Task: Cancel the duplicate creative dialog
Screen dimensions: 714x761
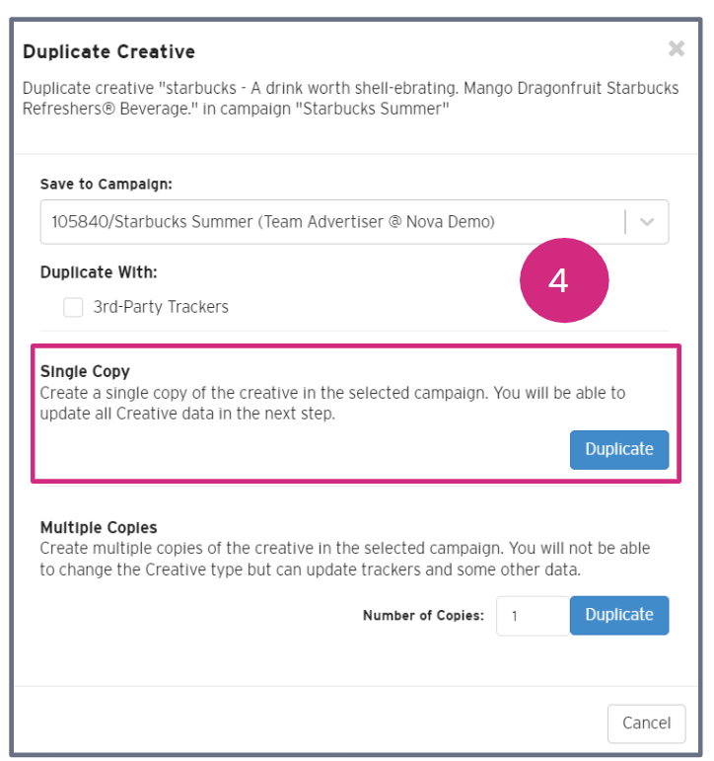Action: coord(646,723)
